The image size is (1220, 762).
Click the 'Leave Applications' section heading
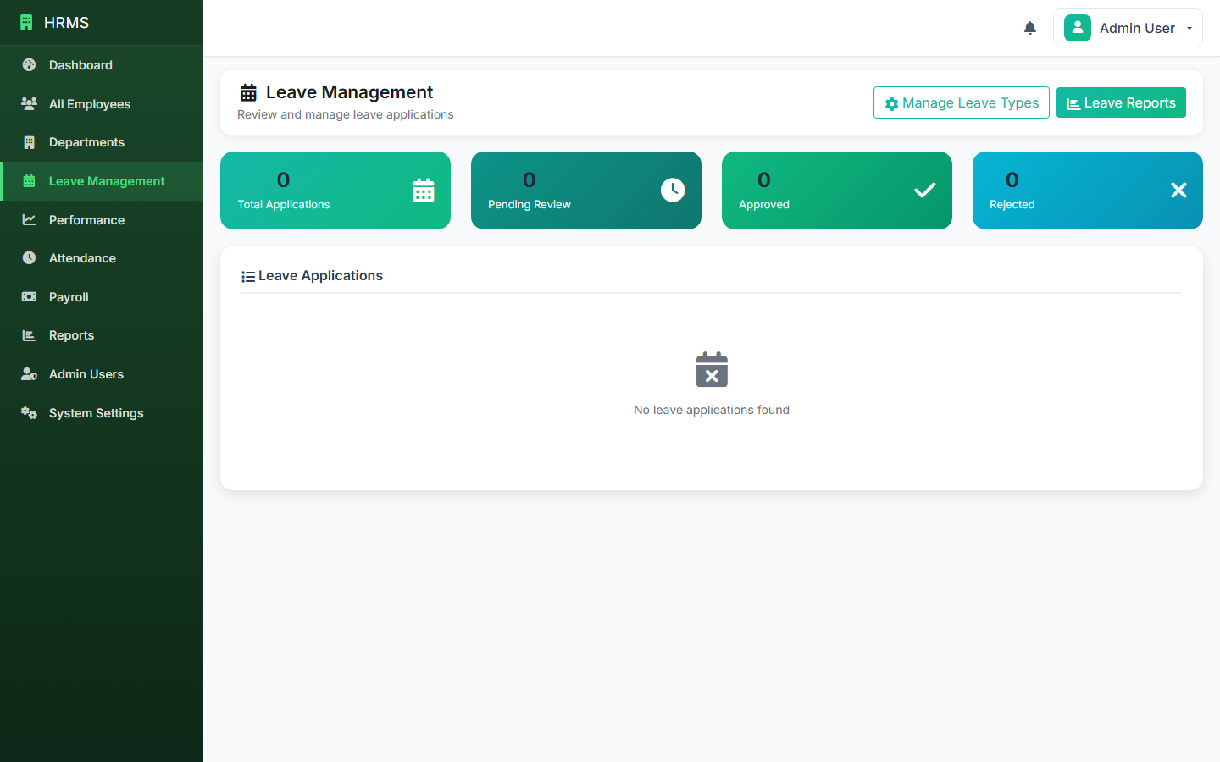point(320,276)
